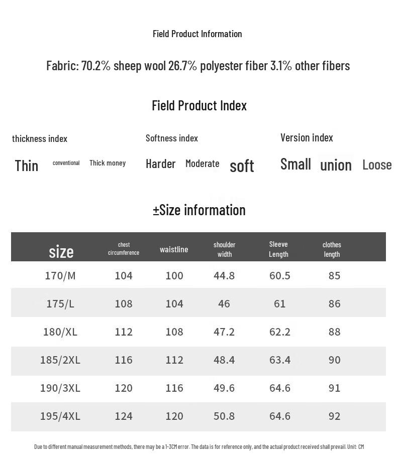This screenshot has height=474, width=397.
Task: Click the 'clothes length' column header
Action: click(x=332, y=249)
